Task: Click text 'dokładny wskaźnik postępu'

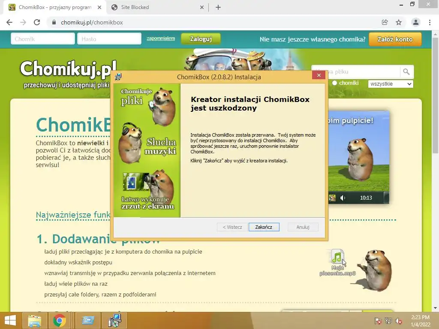Action: click(x=78, y=263)
